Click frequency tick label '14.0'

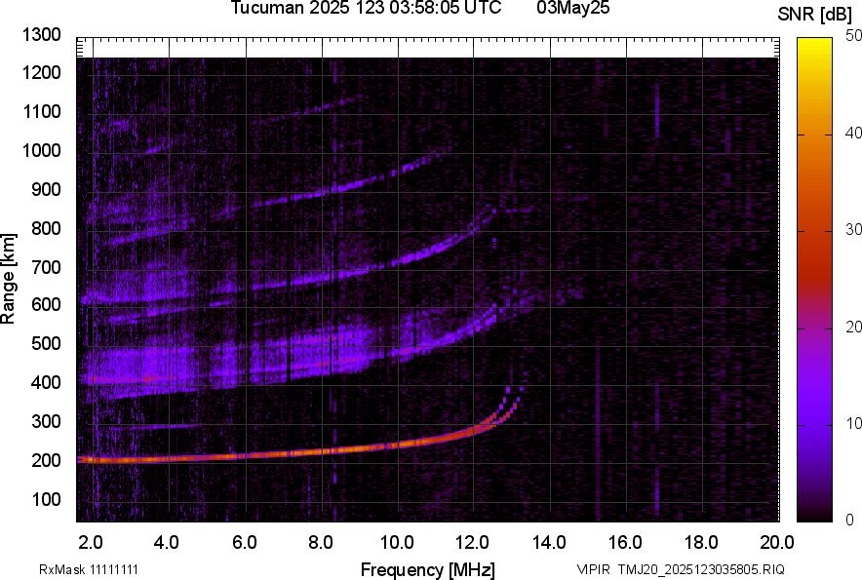tap(549, 543)
